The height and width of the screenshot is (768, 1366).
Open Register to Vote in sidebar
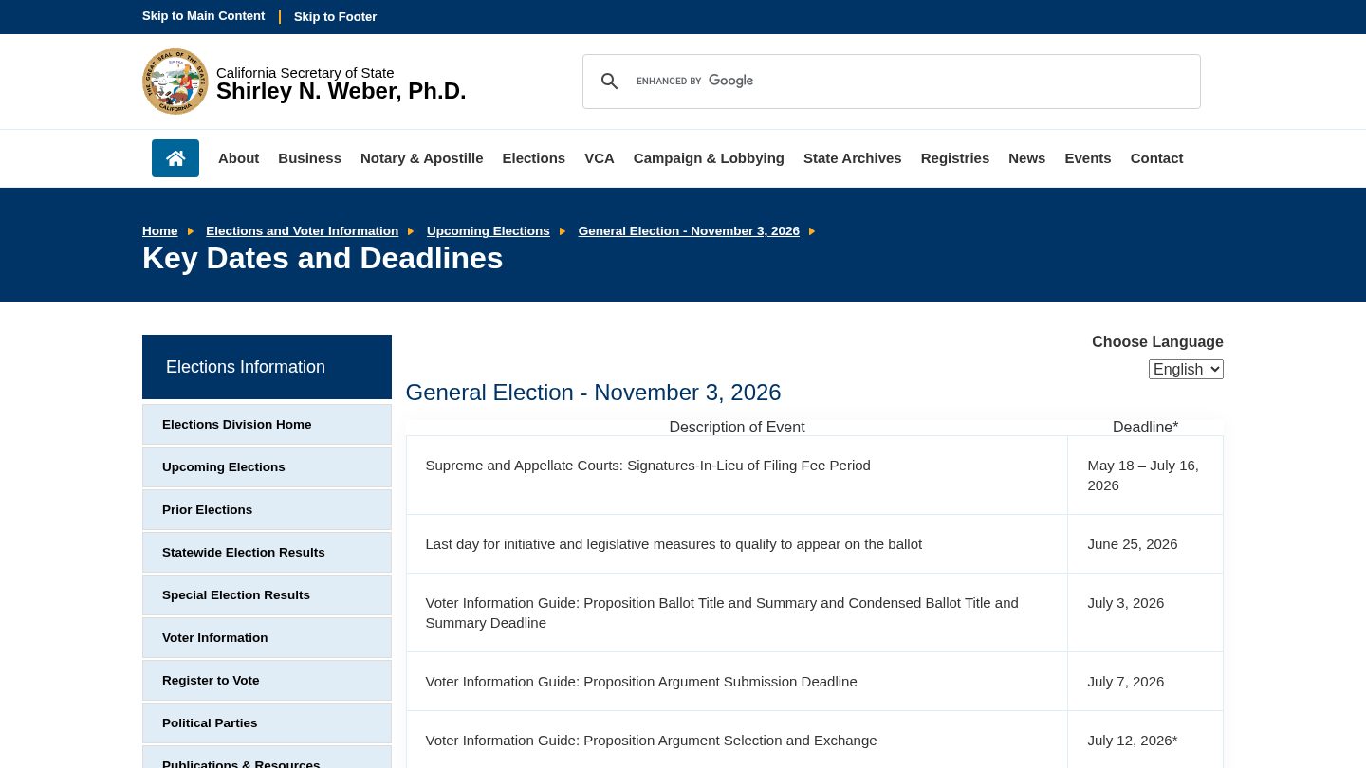coord(267,681)
